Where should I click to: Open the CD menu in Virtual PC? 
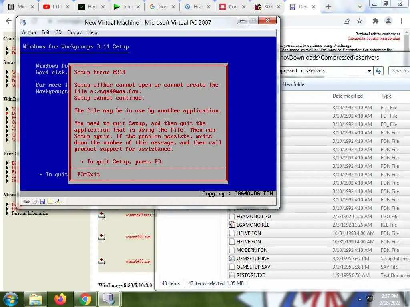pos(58,32)
